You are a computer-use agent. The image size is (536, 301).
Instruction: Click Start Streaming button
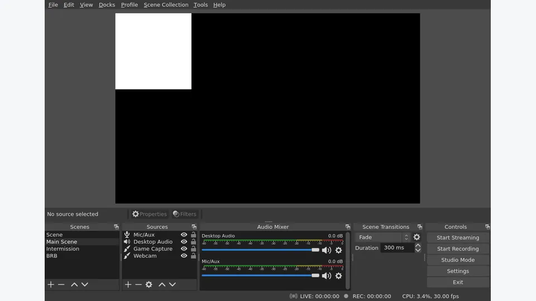[x=458, y=237]
